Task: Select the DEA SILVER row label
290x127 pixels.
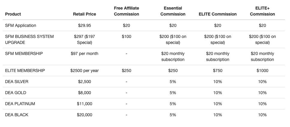Action: 17,82
